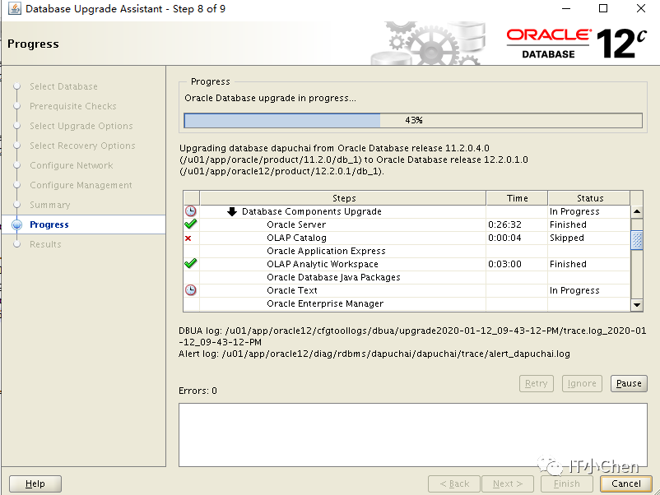
Task: Select the Oracle Application Express row
Action: coord(407,251)
